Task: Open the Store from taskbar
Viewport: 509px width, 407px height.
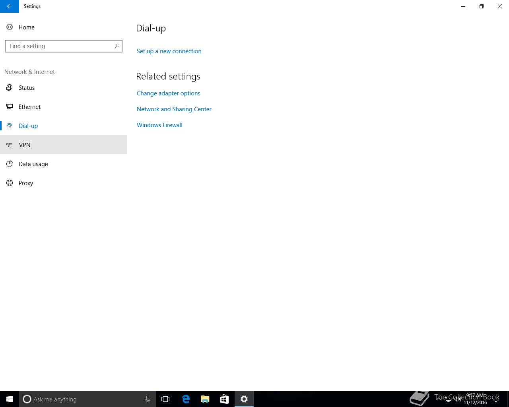Action: (x=224, y=399)
